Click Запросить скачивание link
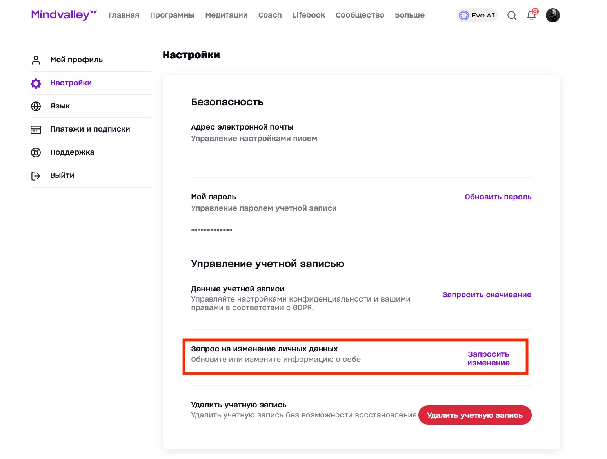 pyautogui.click(x=487, y=295)
